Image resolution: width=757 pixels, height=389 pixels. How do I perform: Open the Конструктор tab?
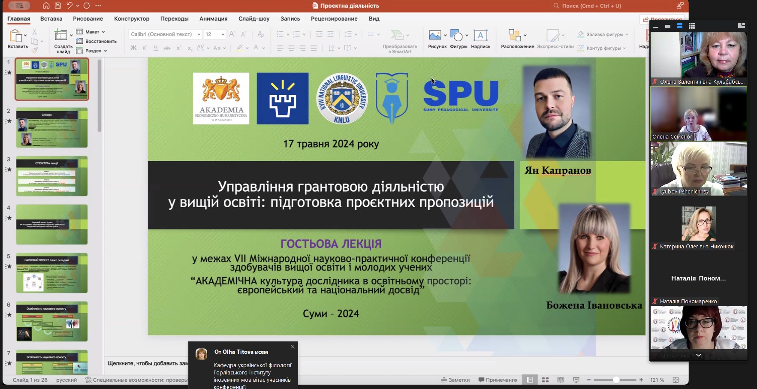[132, 19]
